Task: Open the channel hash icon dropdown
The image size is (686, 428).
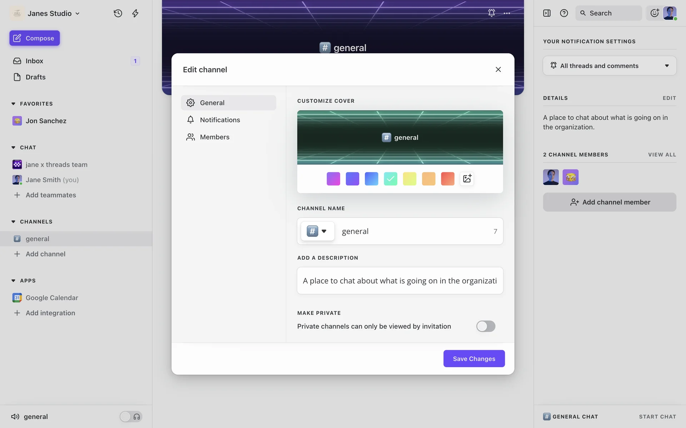Action: click(x=317, y=231)
